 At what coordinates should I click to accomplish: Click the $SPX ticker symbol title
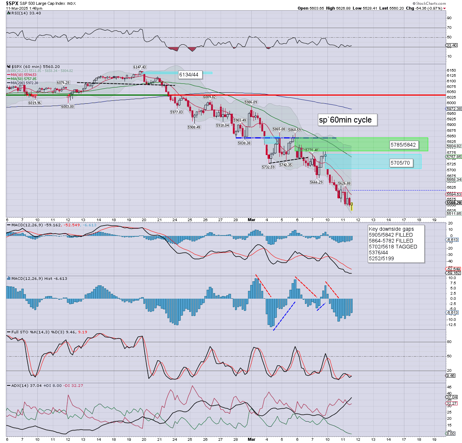point(12,3)
